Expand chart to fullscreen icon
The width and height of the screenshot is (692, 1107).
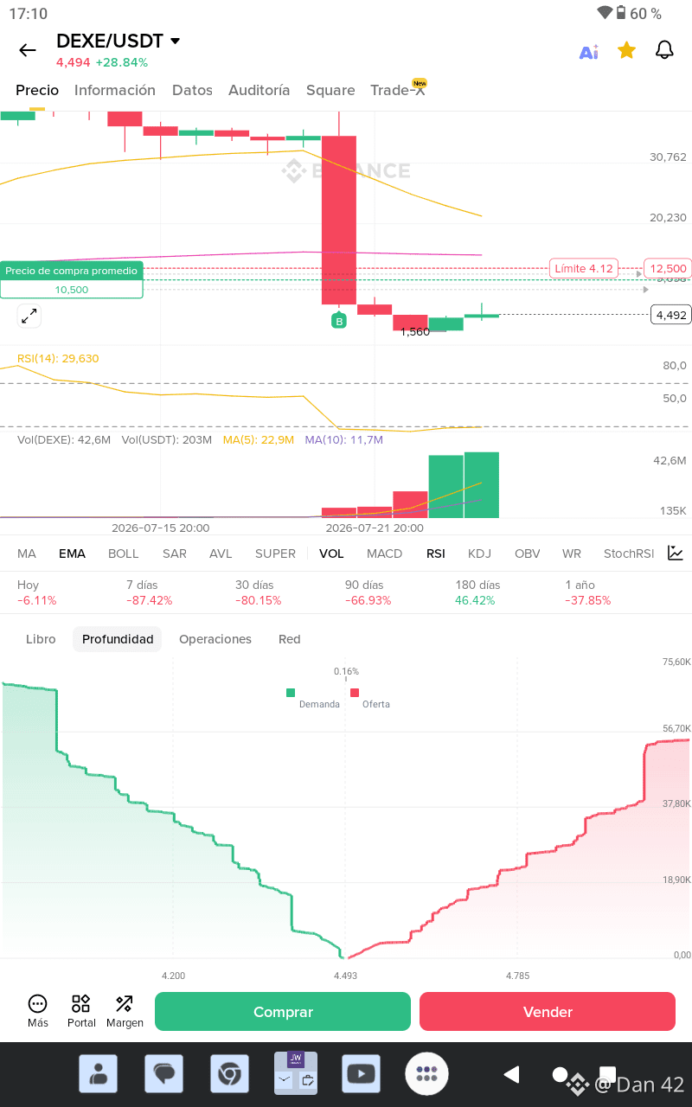tap(29, 316)
